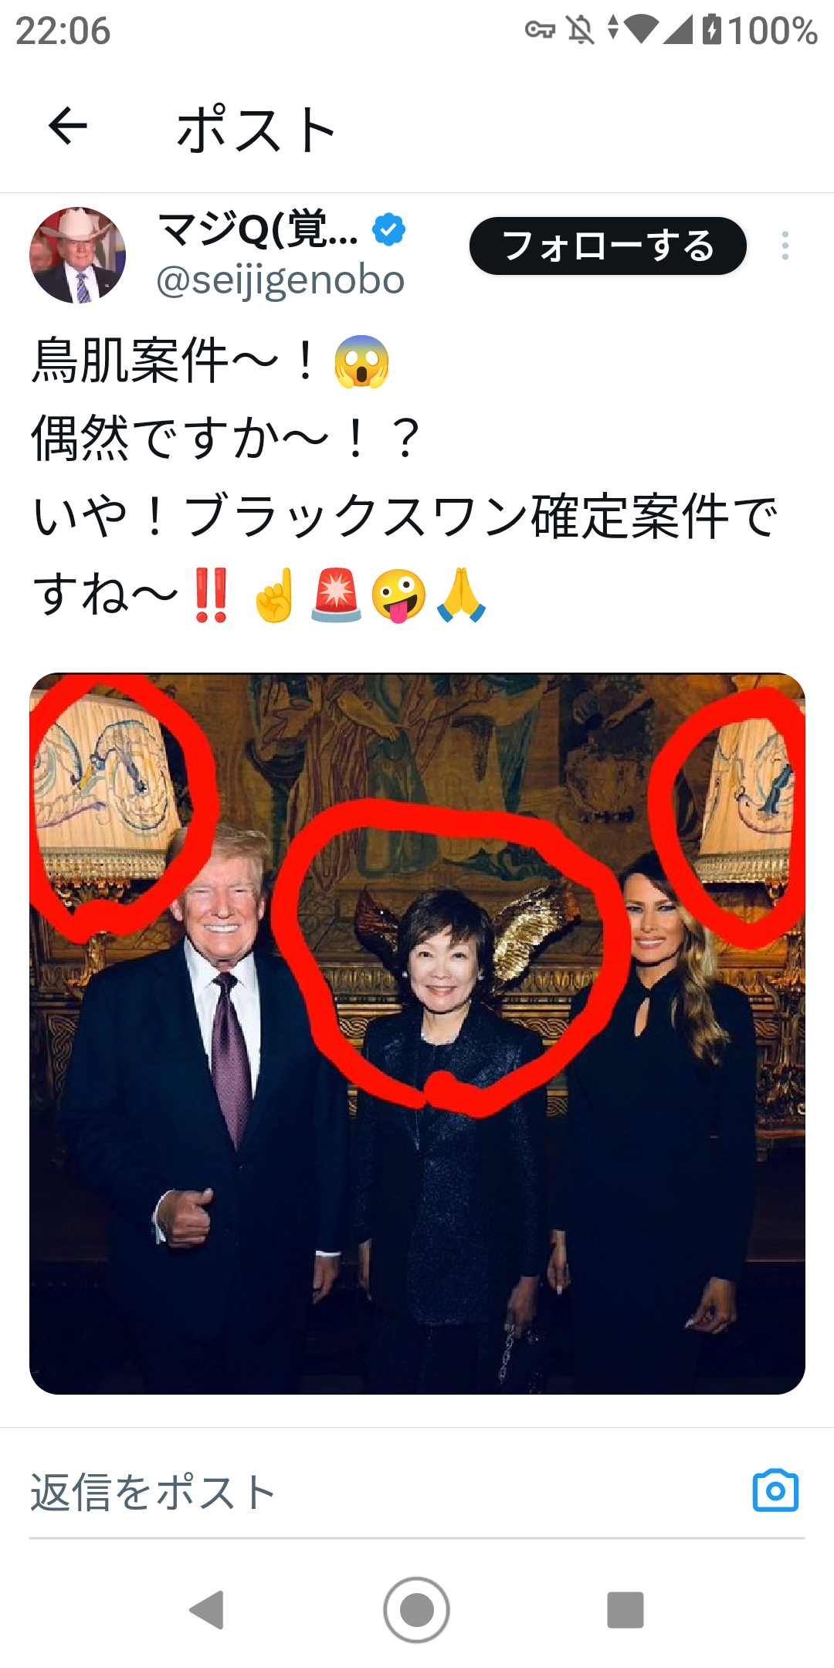Tap the camera icon in reply bar

point(775,1490)
